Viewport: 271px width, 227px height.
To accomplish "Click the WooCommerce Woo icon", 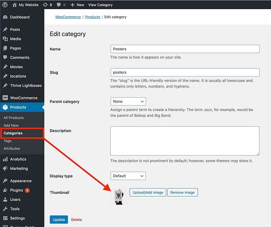I will (x=6, y=98).
